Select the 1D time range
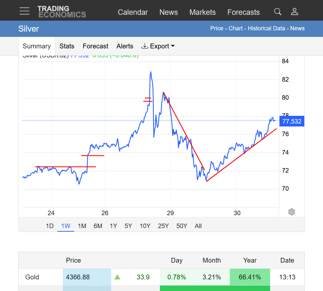 click(50, 226)
